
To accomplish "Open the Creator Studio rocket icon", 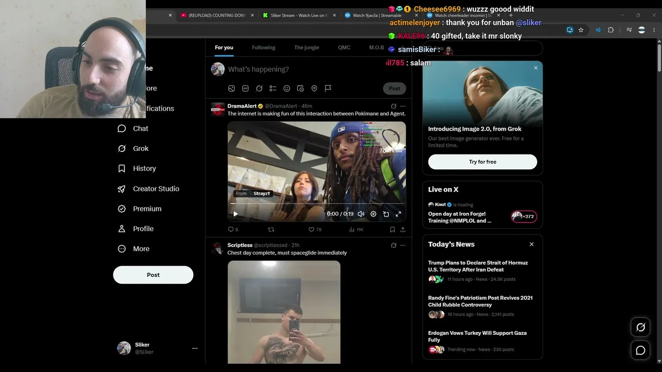I will pos(122,189).
